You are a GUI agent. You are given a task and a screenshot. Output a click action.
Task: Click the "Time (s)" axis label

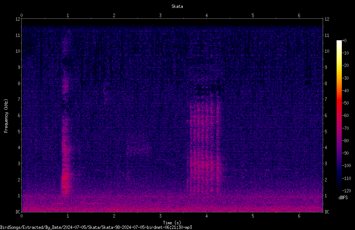[172, 223]
